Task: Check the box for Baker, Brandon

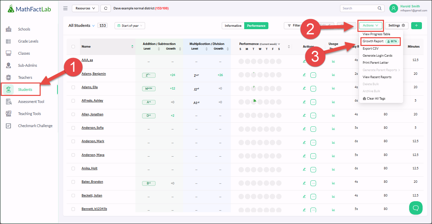Action: 73,182
